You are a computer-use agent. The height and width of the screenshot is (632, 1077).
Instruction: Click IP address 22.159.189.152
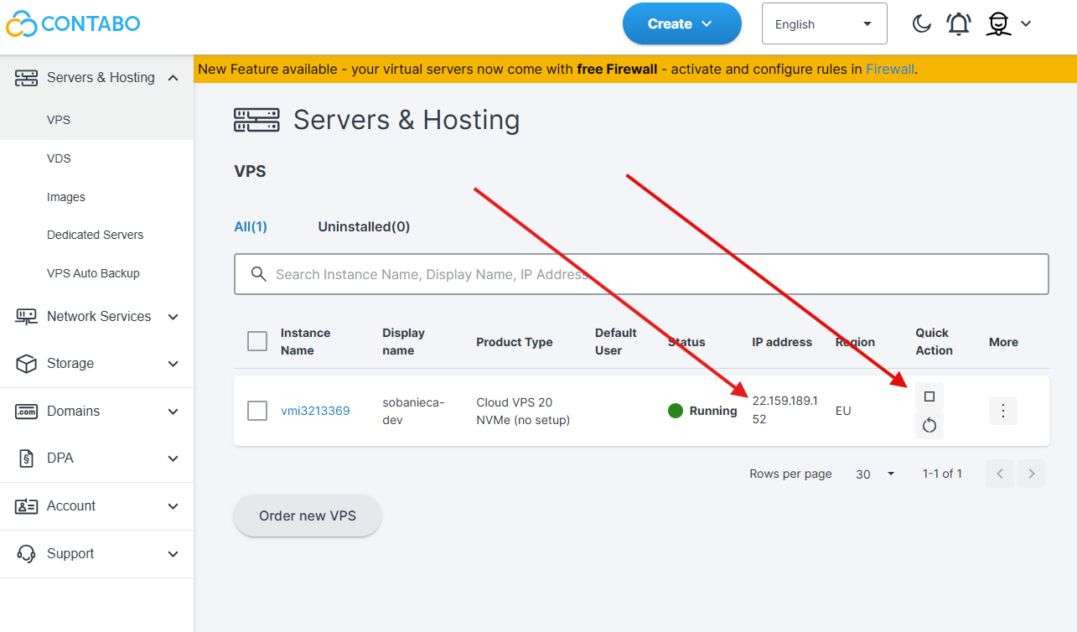[x=784, y=410]
